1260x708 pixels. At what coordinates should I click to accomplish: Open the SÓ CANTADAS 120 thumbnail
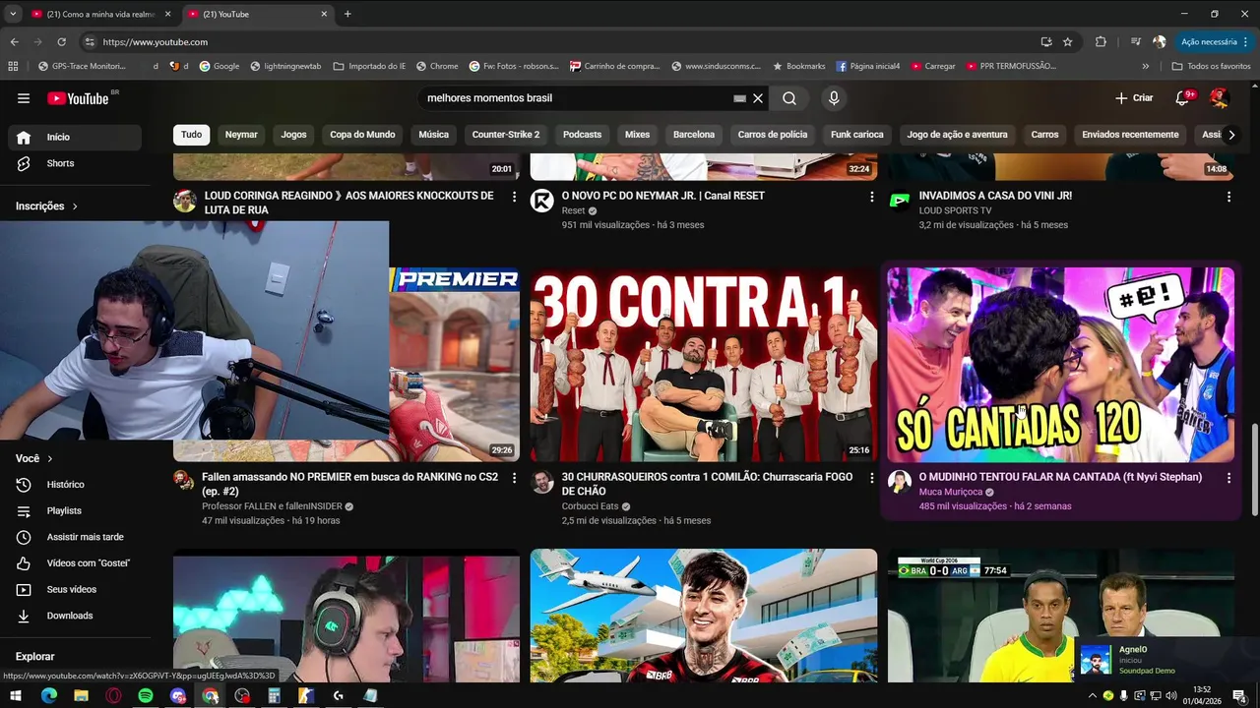pos(1061,365)
